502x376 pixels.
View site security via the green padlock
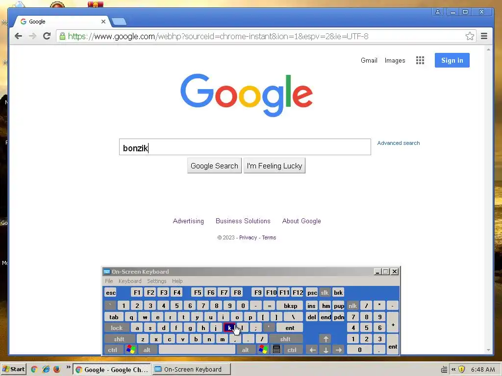click(62, 36)
